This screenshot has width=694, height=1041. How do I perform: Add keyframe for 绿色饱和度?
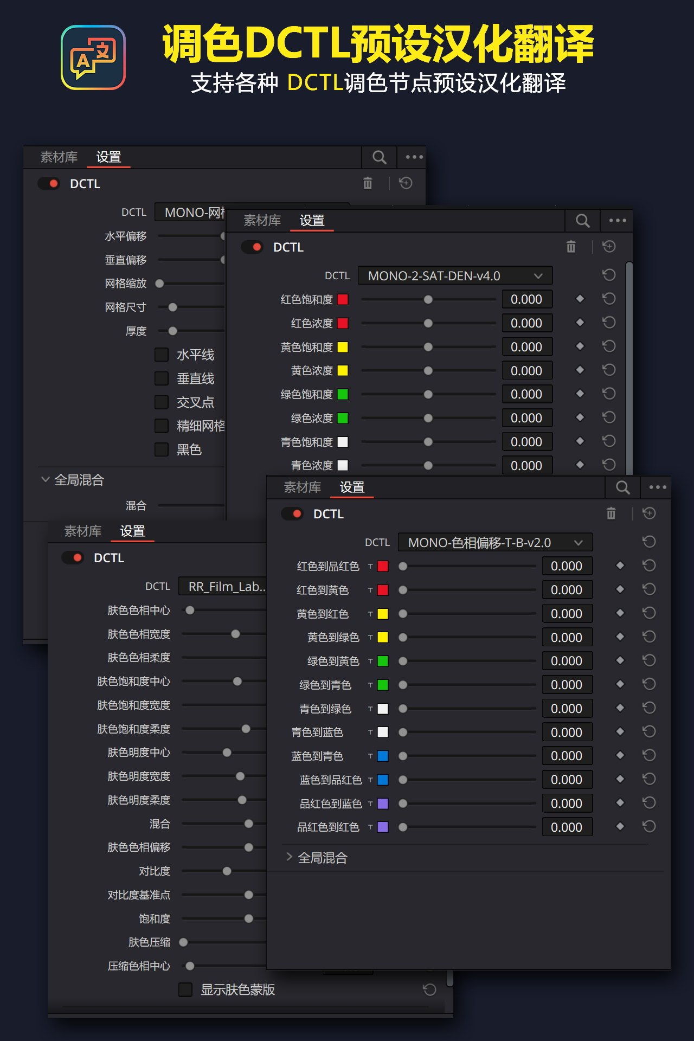(x=580, y=394)
